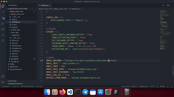Viewport: 174px width, 97px height.
Task: Open Finder from the Dock
Action: (x=47, y=92)
